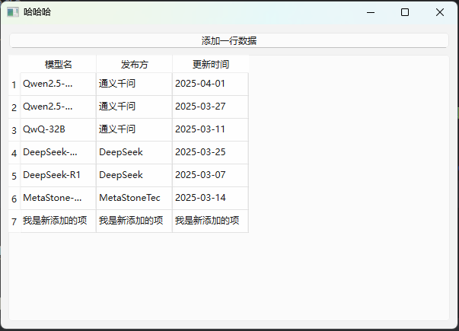The width and height of the screenshot is (459, 331).
Task: Click DeepSeek publisher cell in row 5
Action: pyautogui.click(x=135, y=175)
